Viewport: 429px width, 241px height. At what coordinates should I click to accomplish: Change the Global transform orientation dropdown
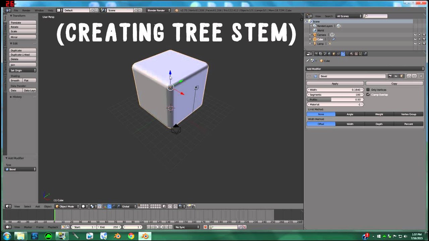(x=129, y=206)
